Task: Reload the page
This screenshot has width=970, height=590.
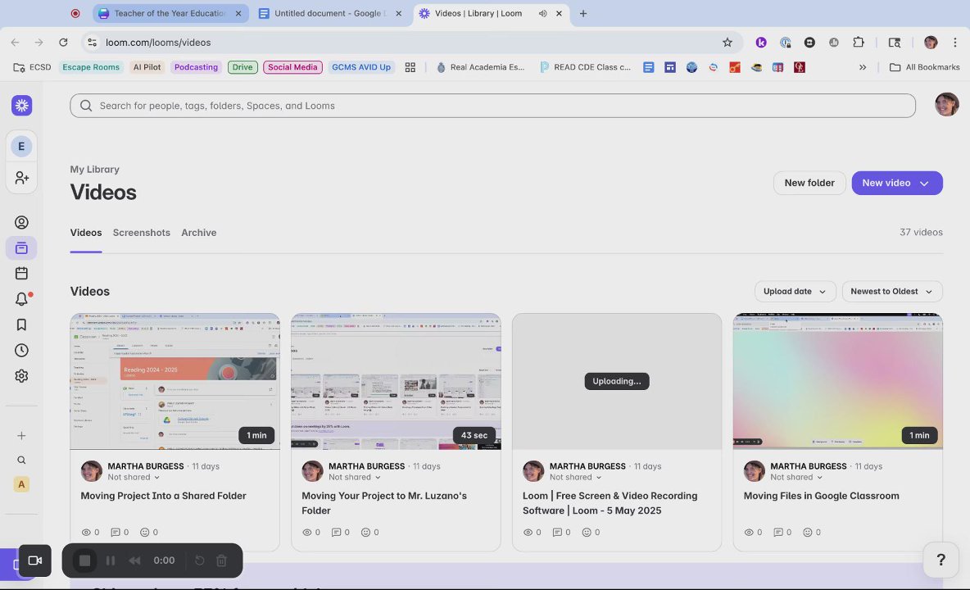Action: pos(63,42)
